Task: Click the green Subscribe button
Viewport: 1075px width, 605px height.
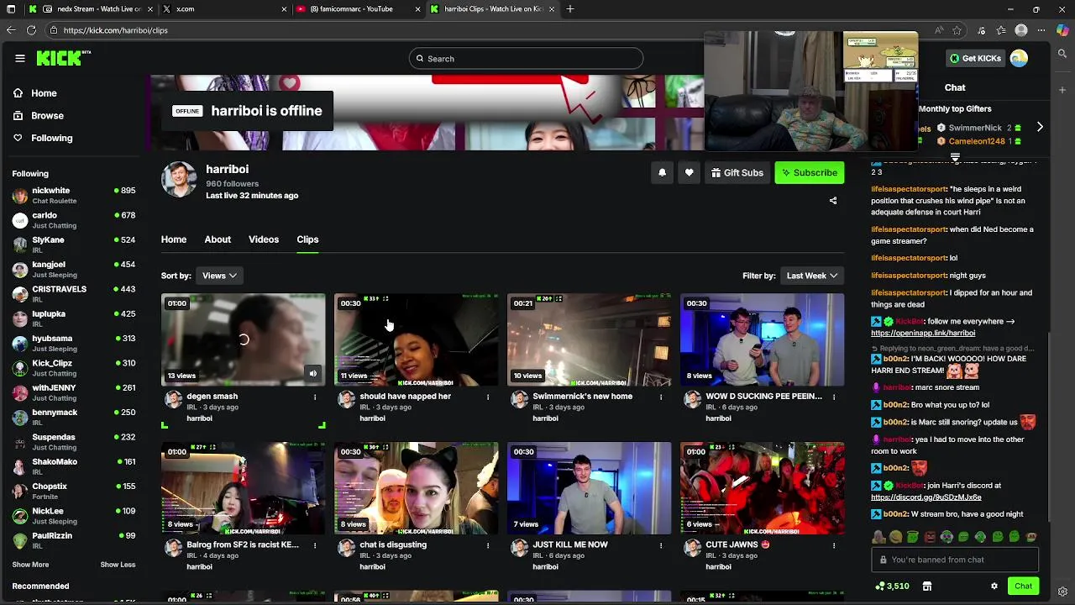Action: click(809, 172)
